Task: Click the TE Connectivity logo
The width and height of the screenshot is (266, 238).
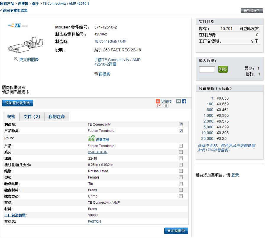Action: point(14,26)
